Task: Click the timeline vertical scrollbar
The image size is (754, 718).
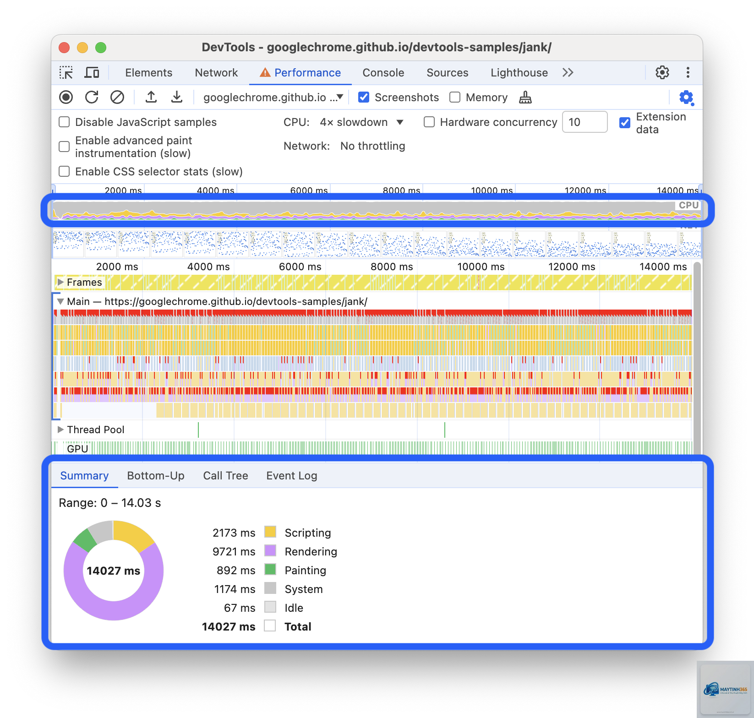Action: [697, 357]
